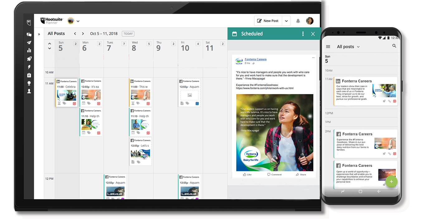This screenshot has height=220, width=422.
Task: Click Wednesday post count badge 5
Action: (x=149, y=44)
